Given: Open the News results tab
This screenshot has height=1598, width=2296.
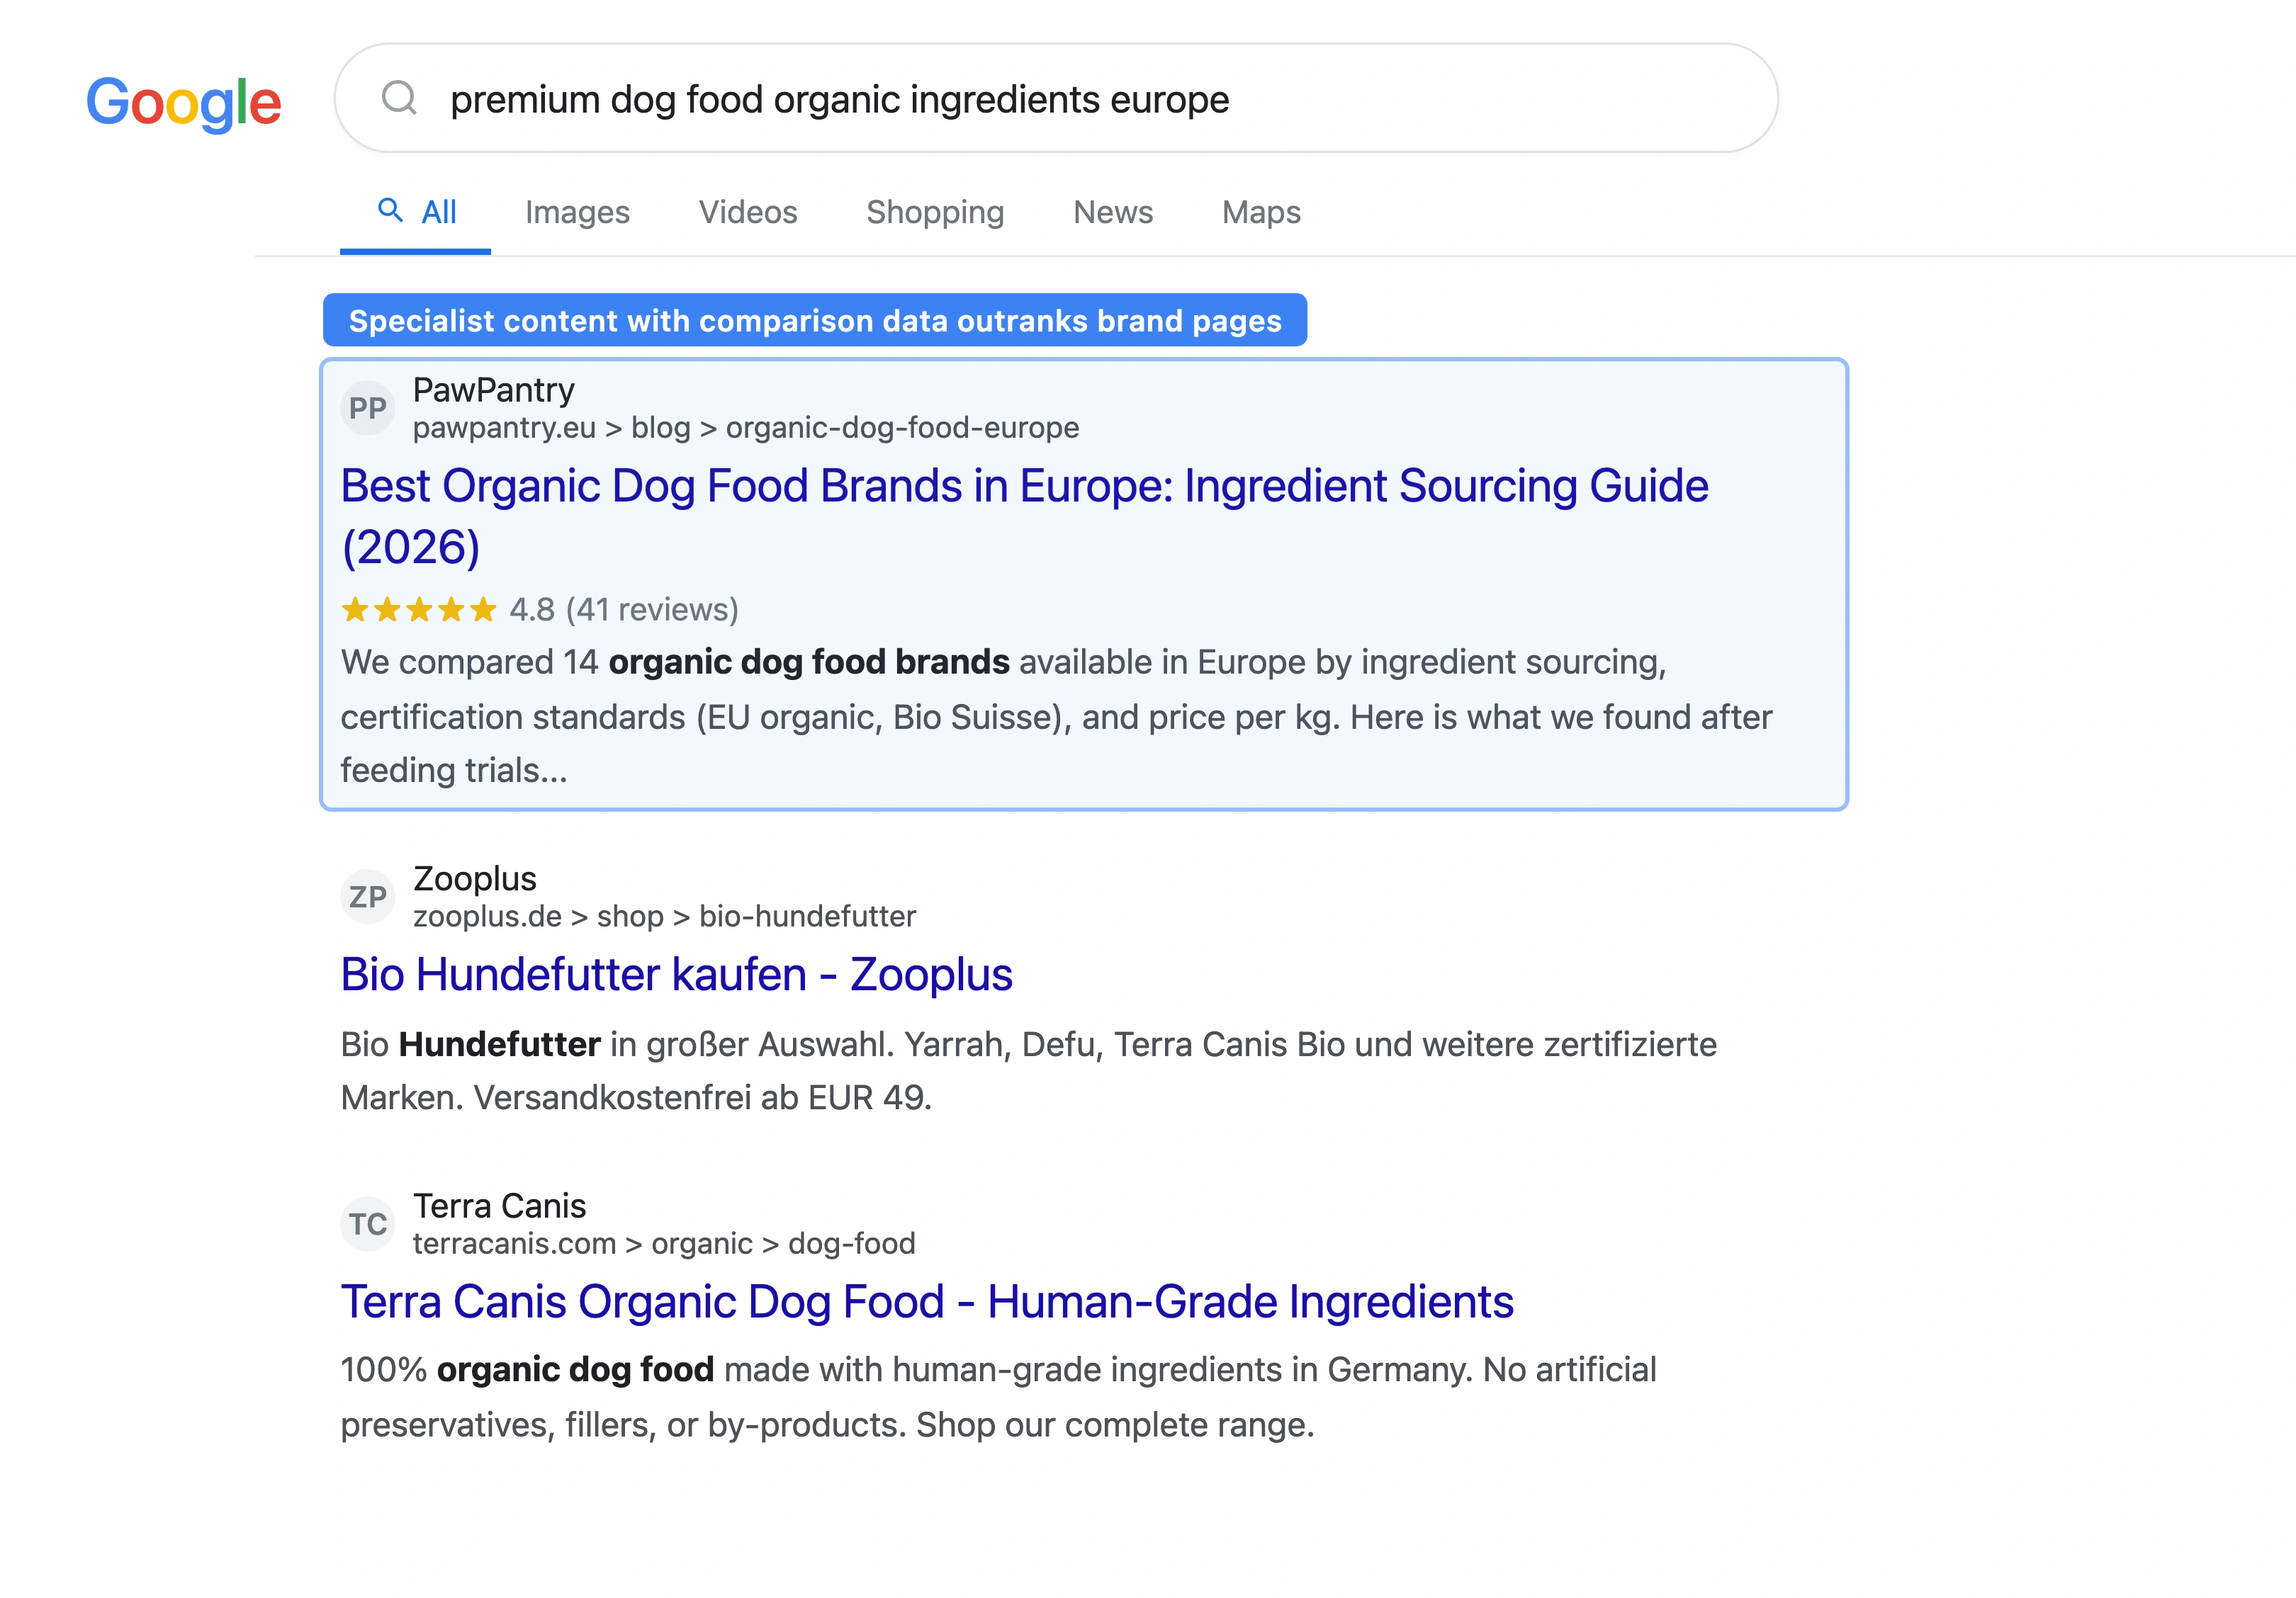Looking at the screenshot, I should (x=1112, y=212).
